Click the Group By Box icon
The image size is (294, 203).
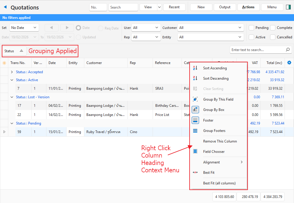coord(195,110)
